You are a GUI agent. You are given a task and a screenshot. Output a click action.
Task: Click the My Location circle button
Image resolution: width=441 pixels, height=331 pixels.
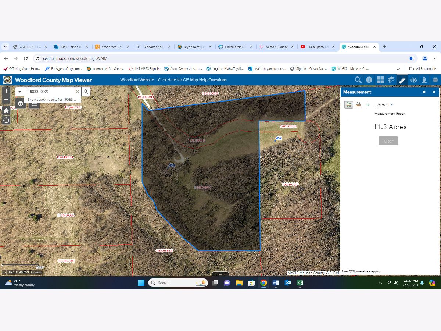click(6, 120)
